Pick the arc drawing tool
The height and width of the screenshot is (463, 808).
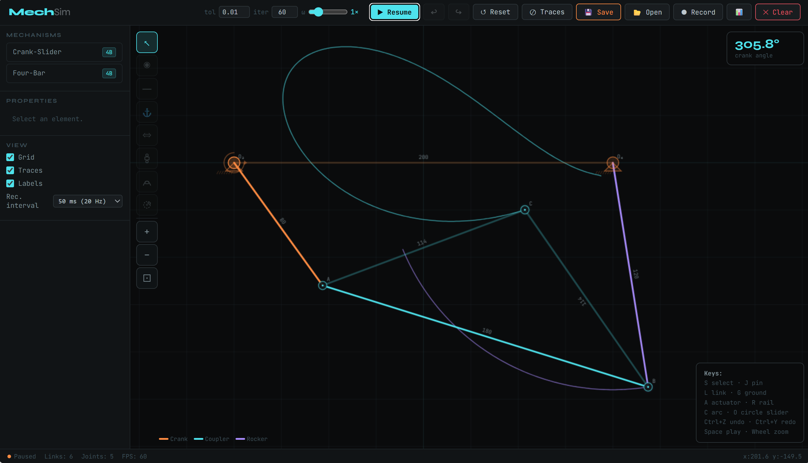click(x=147, y=182)
